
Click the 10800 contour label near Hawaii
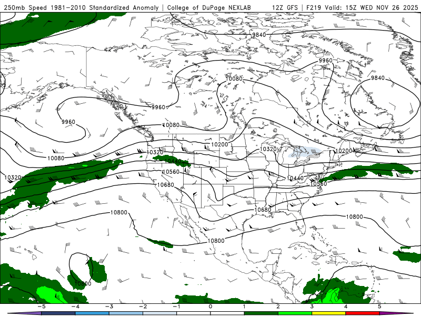pyautogui.click(x=83, y=283)
